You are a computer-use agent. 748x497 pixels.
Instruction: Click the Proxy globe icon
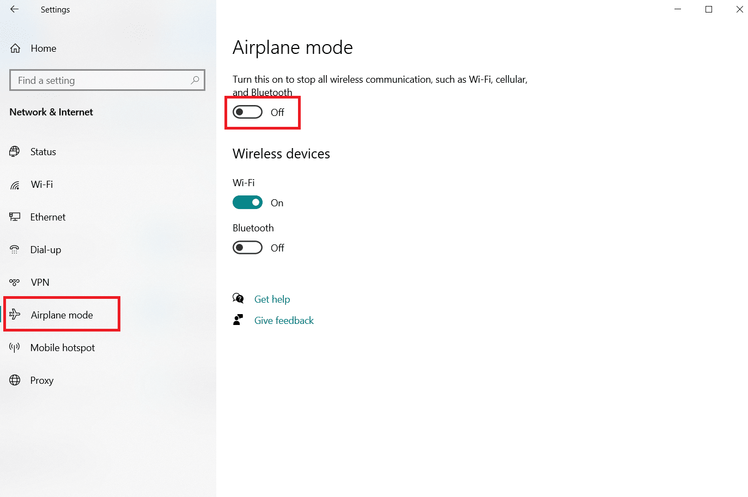(x=15, y=380)
